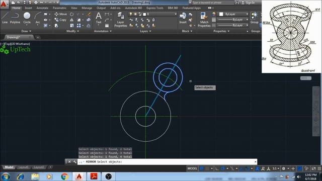Toggle polar tracking in status bar
The height and width of the screenshot is (181, 322).
[223, 168]
